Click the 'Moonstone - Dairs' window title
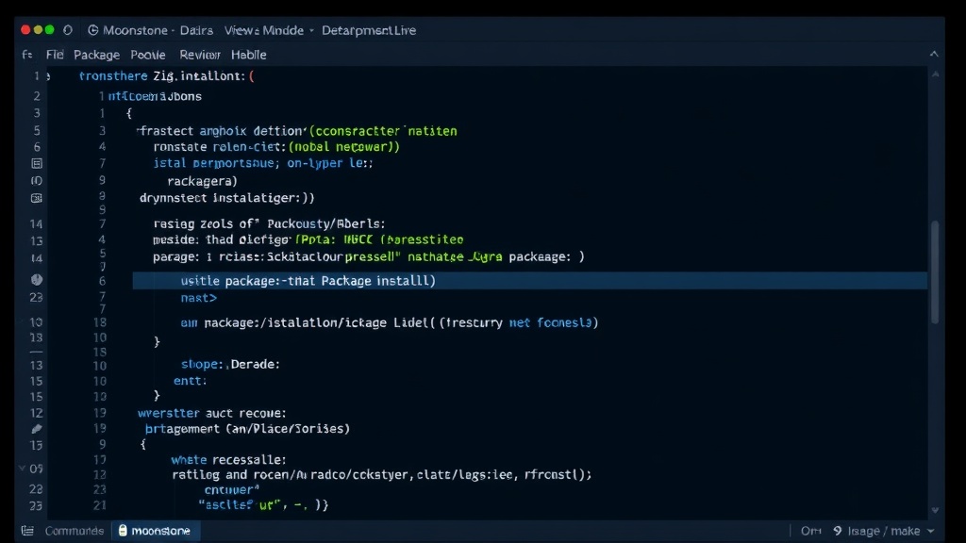The height and width of the screenshot is (543, 966). (158, 30)
